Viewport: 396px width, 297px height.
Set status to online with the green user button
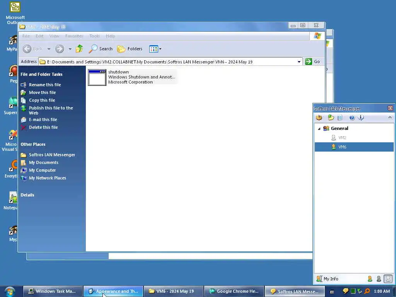[x=370, y=279]
